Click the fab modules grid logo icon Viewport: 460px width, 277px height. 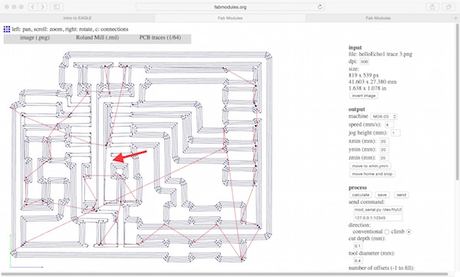pyautogui.click(x=7, y=29)
